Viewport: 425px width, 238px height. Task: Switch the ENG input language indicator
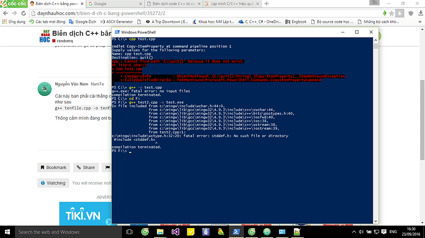393,232
